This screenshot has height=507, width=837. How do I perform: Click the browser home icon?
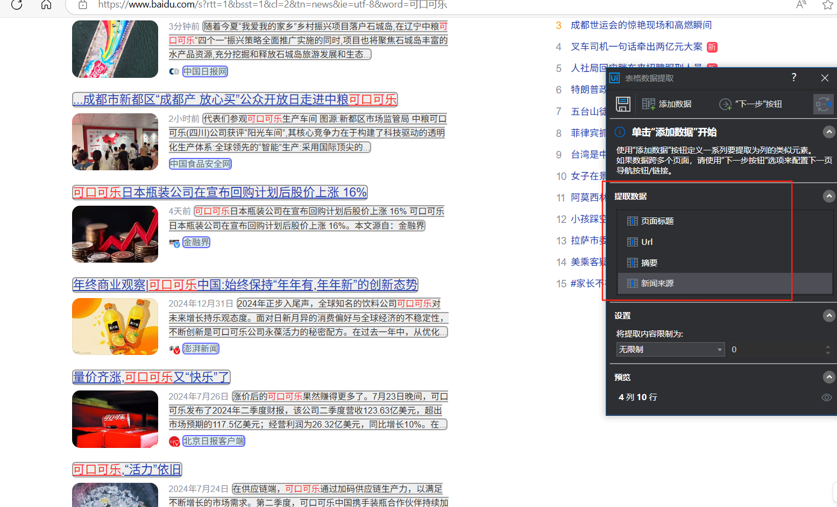click(x=46, y=4)
